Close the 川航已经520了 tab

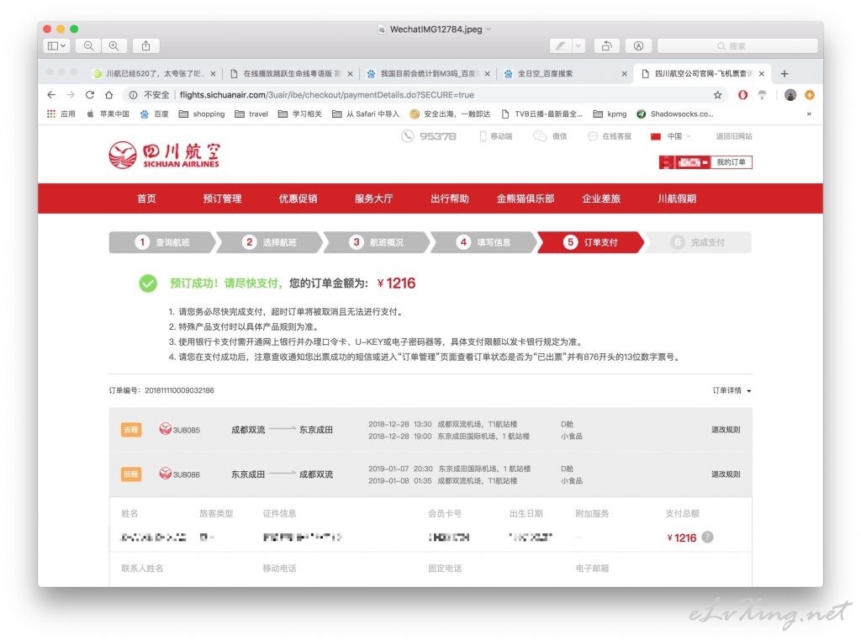click(213, 73)
